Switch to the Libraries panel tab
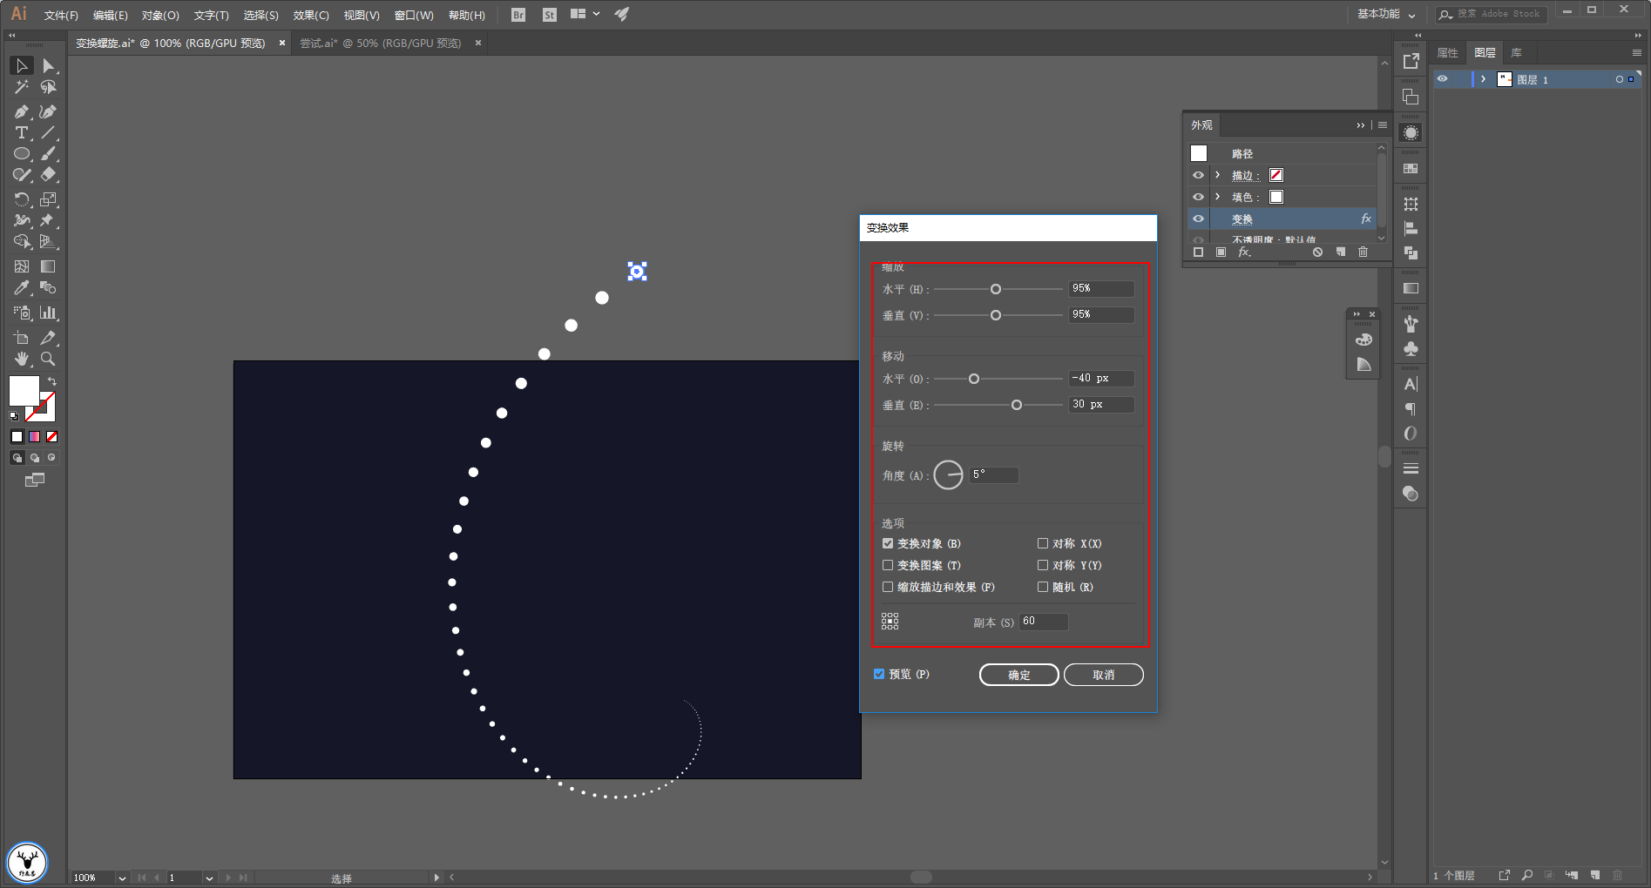 tap(1516, 53)
